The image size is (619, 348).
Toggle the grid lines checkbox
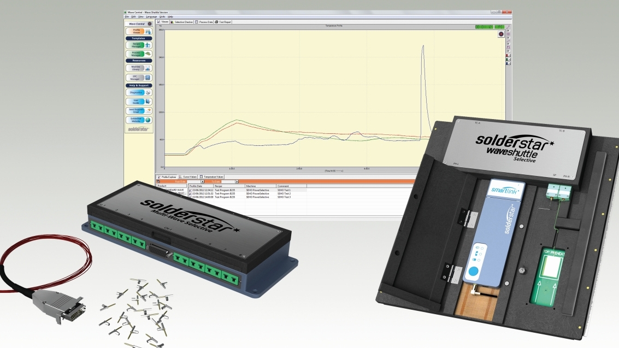tap(508, 38)
